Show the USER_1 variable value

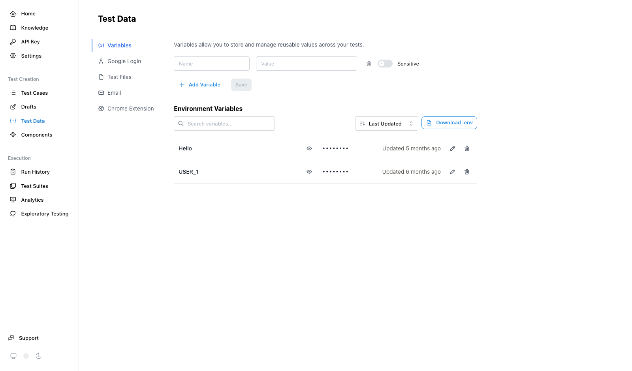coord(309,172)
